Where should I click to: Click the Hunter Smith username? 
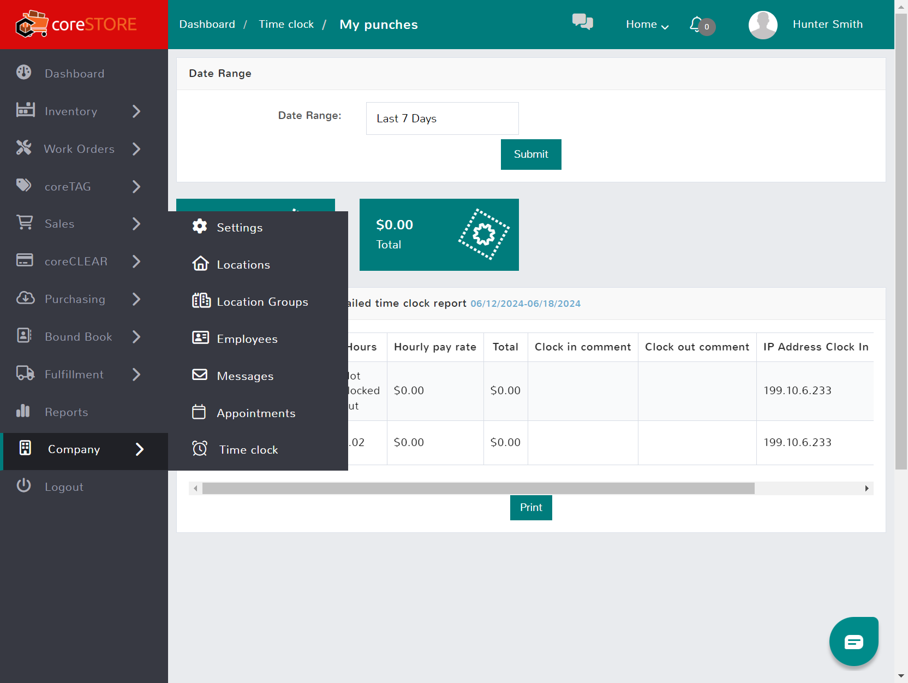coord(828,25)
